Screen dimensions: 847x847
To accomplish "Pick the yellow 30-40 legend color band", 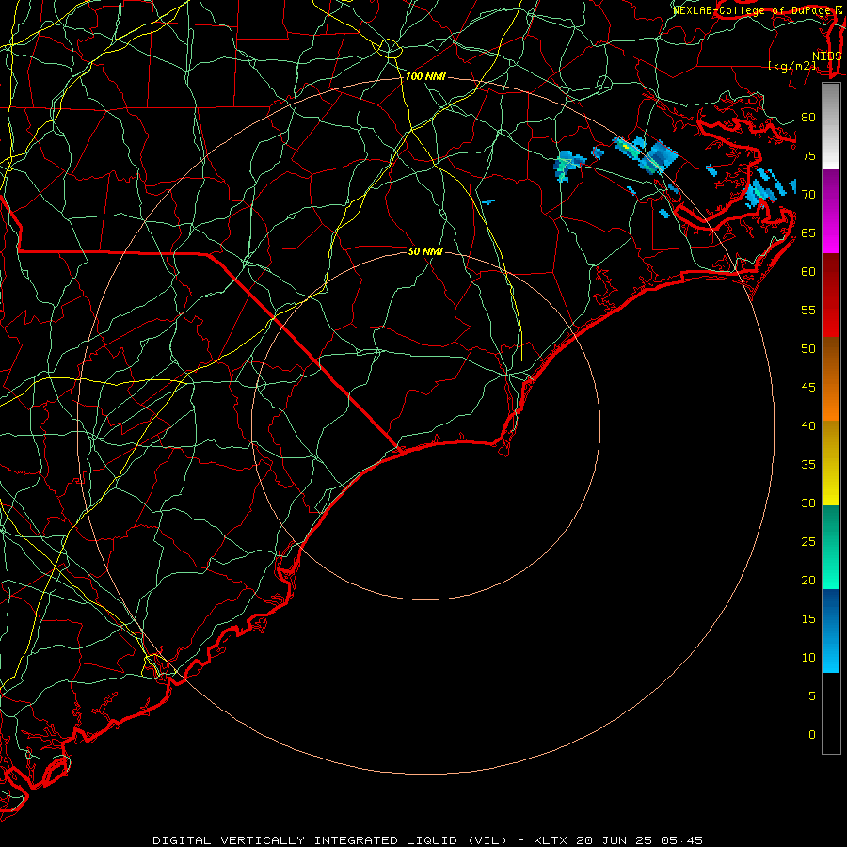I will click(831, 463).
